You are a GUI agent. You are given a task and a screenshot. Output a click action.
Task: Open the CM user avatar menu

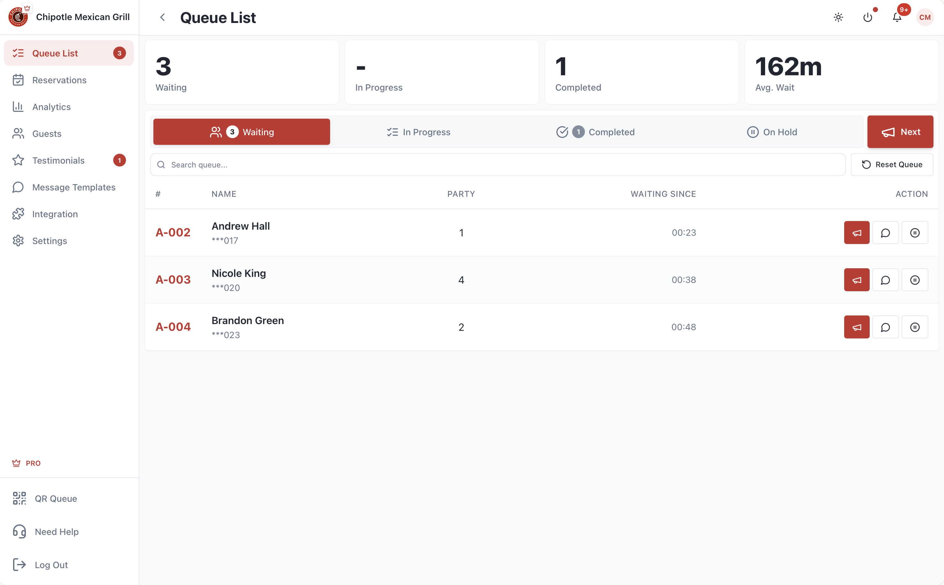click(x=925, y=18)
